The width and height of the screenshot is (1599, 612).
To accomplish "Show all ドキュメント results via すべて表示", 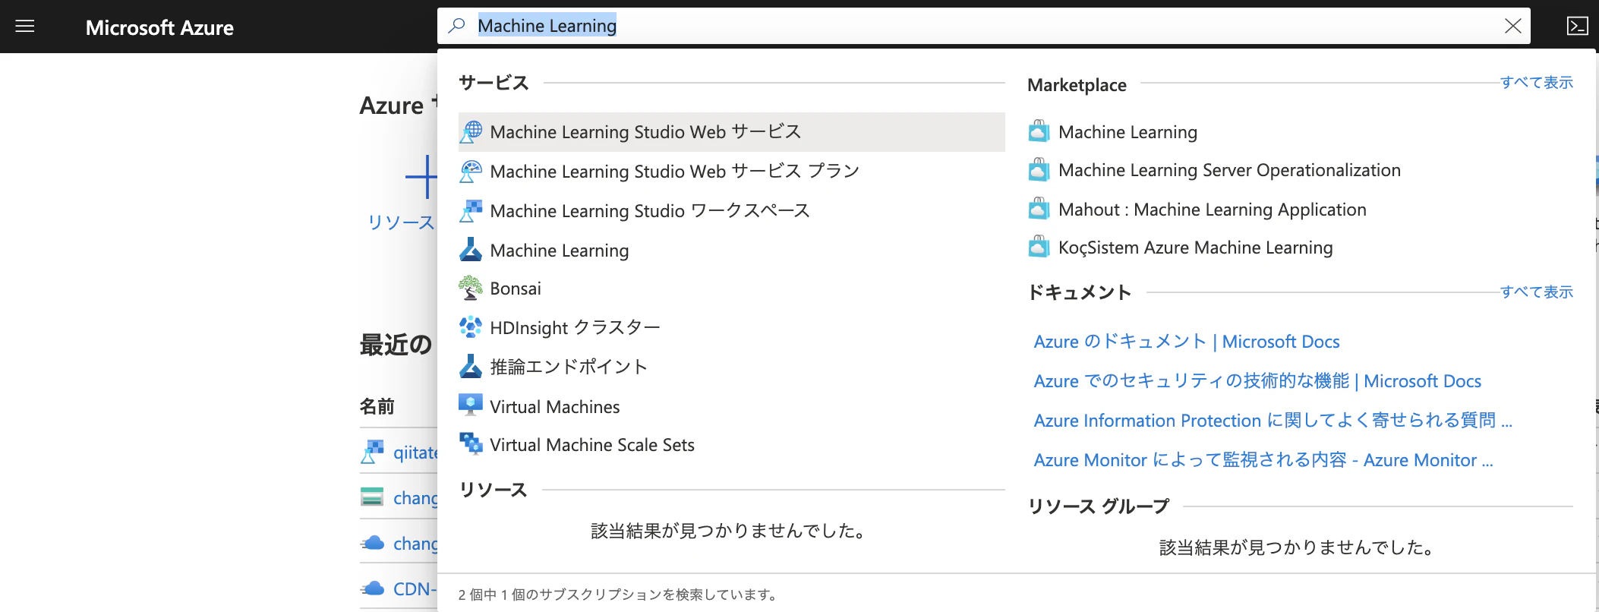I will point(1536,292).
